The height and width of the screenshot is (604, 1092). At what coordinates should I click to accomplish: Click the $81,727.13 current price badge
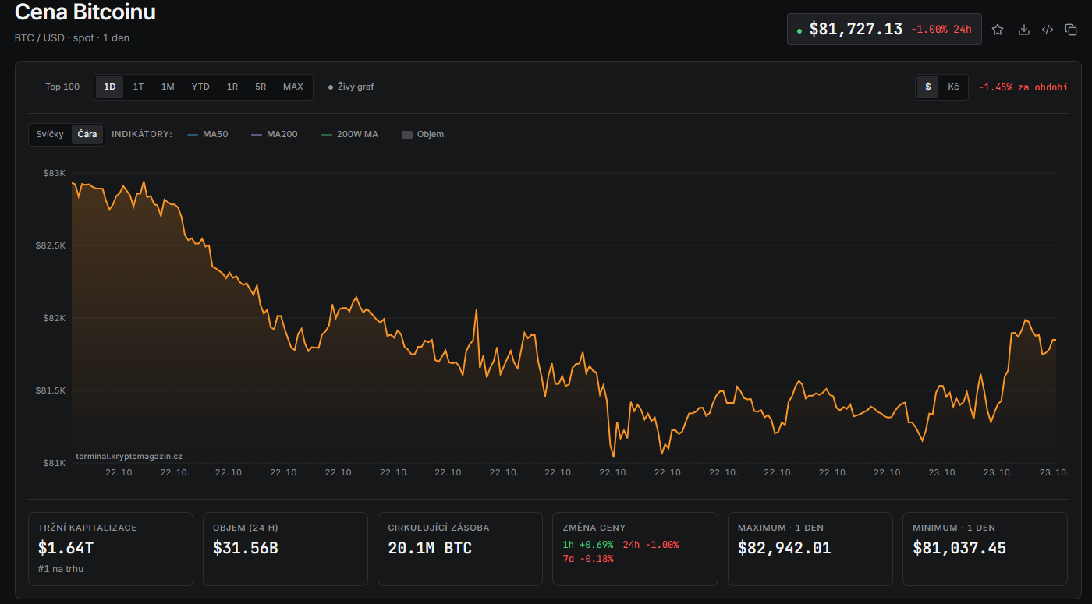pos(884,30)
